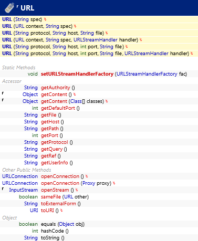Follow the URI return type link
198x241 pixels.
(34, 211)
